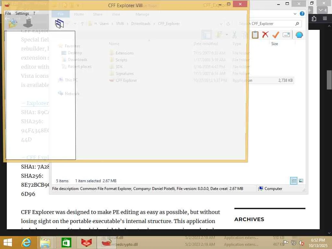The width and height of the screenshot is (332, 249).
Task: Open a new browser tab with the plus button
Action: [310, 10]
